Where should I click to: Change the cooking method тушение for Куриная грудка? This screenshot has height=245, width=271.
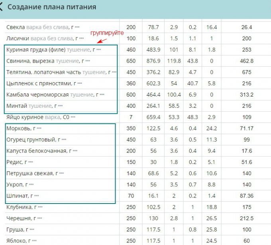(x=78, y=50)
